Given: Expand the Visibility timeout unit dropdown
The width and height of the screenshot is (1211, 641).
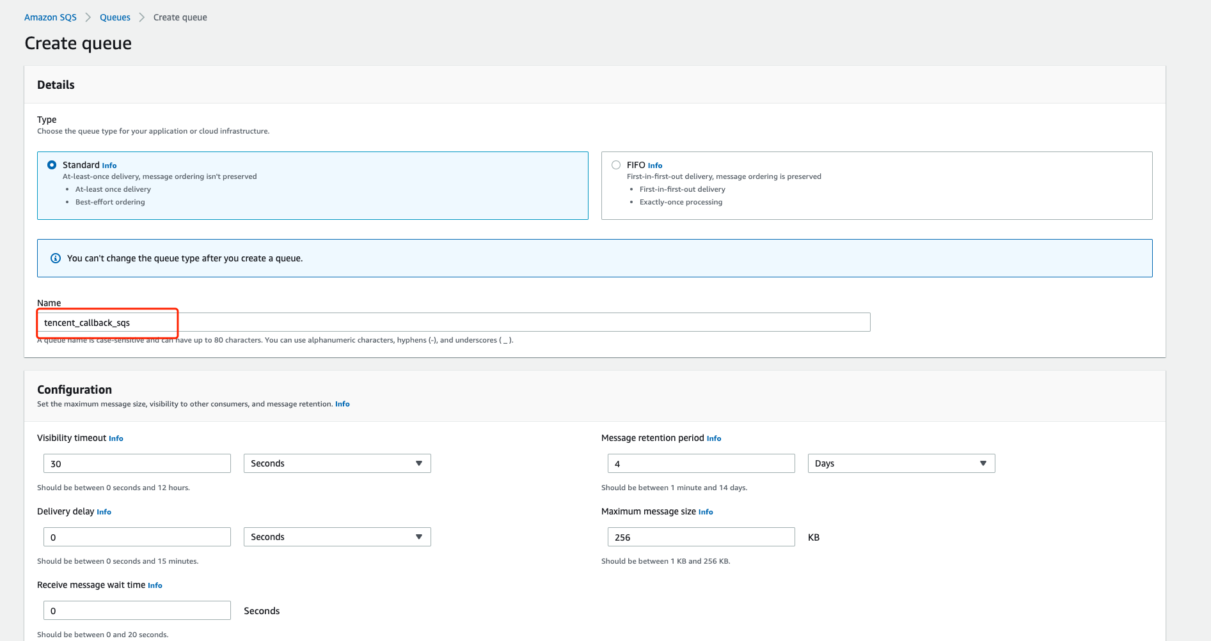Looking at the screenshot, I should 336,463.
